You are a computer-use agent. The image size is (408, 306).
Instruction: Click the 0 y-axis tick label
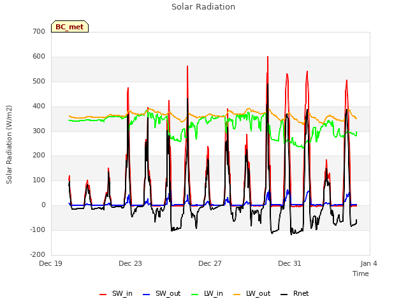(x=43, y=205)
